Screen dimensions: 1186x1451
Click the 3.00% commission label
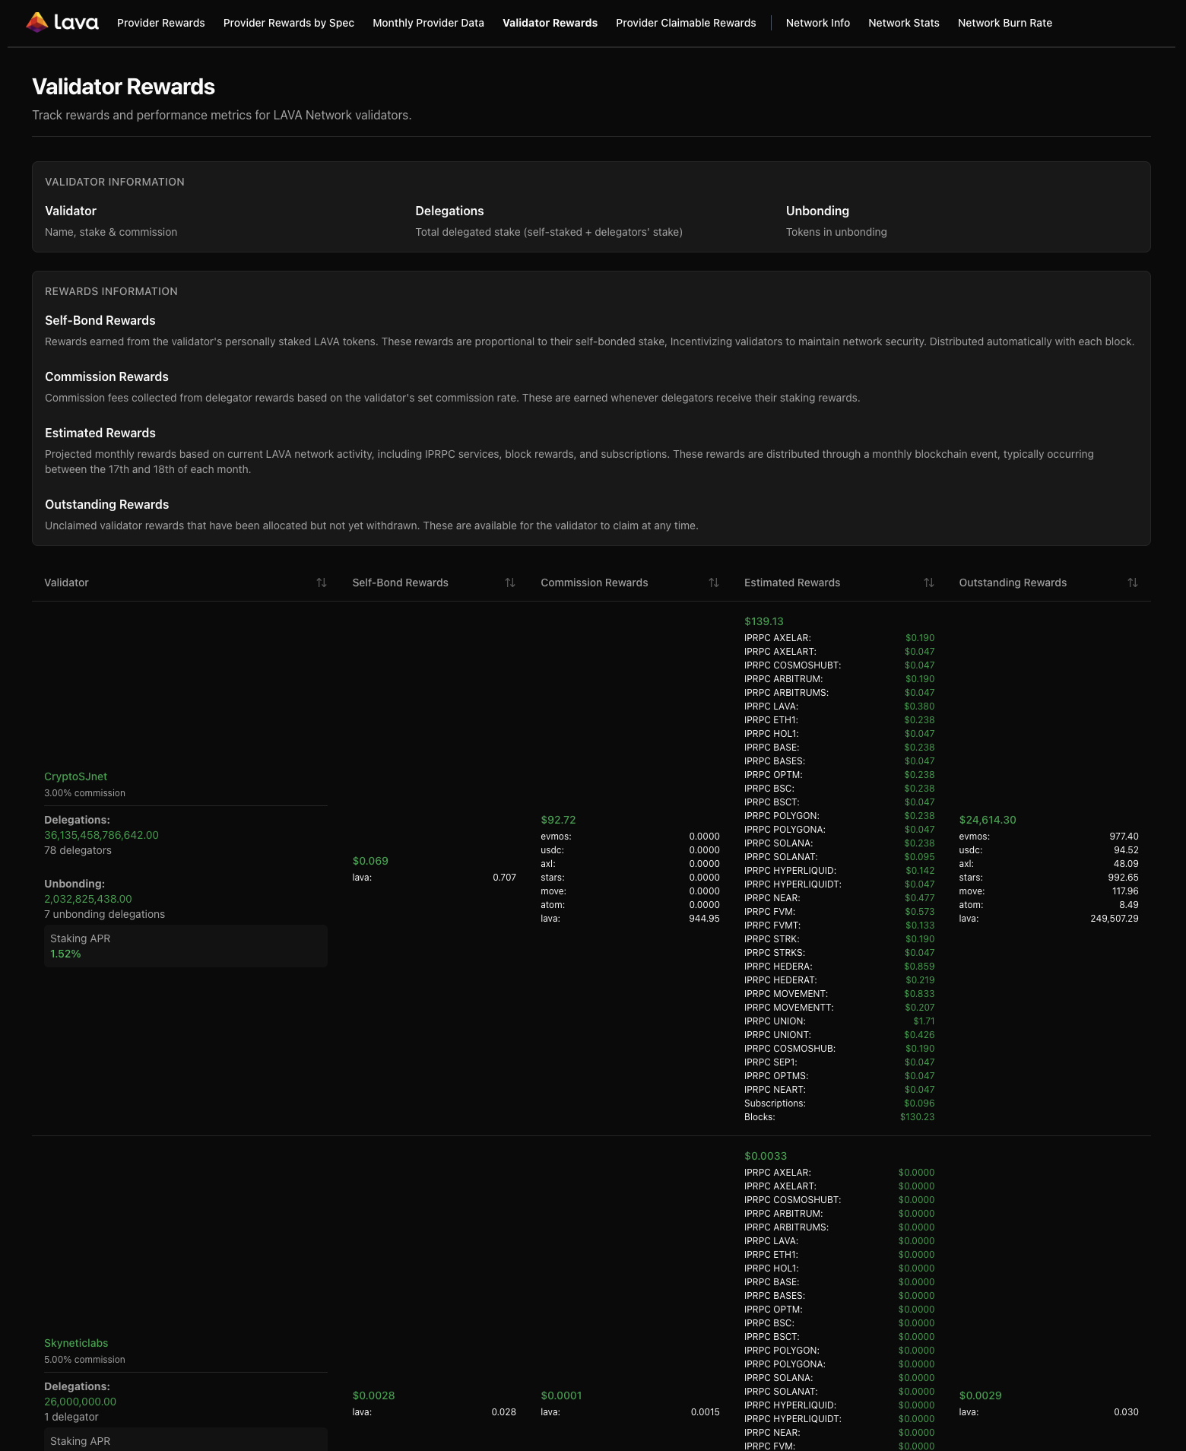pyautogui.click(x=84, y=793)
